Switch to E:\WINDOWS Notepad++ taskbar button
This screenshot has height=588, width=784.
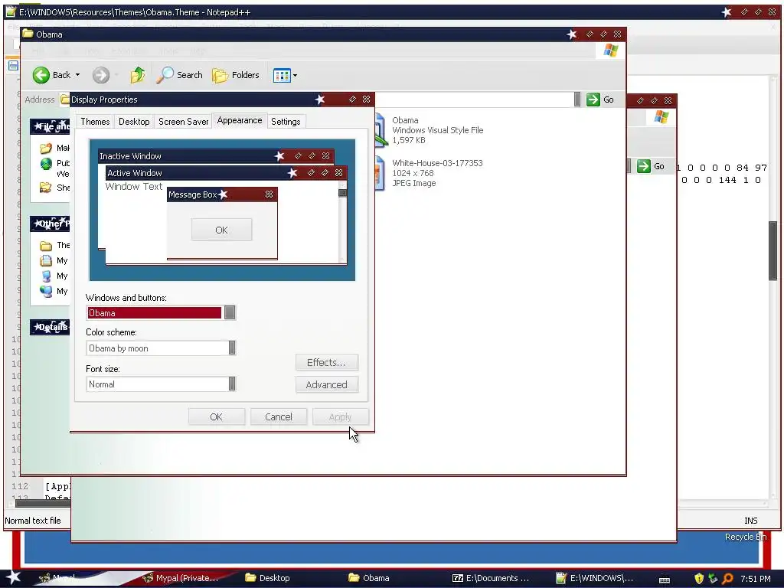coord(595,578)
